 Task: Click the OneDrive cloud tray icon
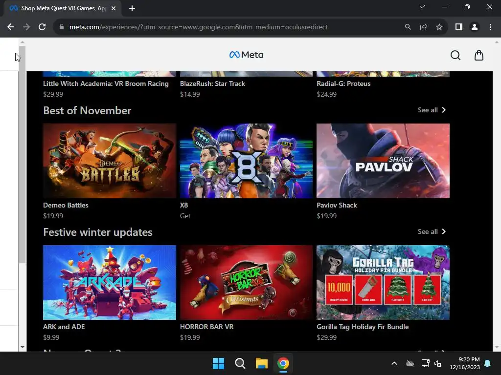tap(410, 363)
